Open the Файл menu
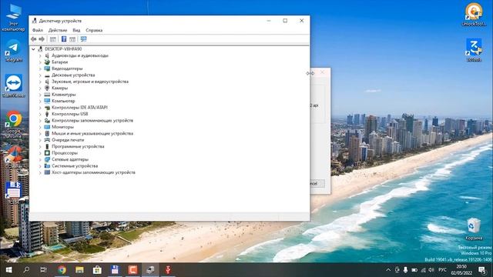493x277 pixels. 38,30
